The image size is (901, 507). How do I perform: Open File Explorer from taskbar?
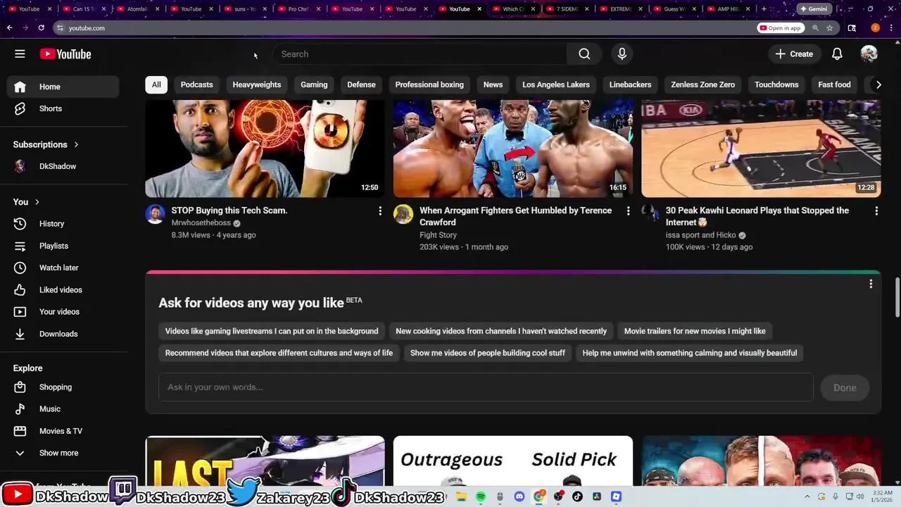pos(461,496)
